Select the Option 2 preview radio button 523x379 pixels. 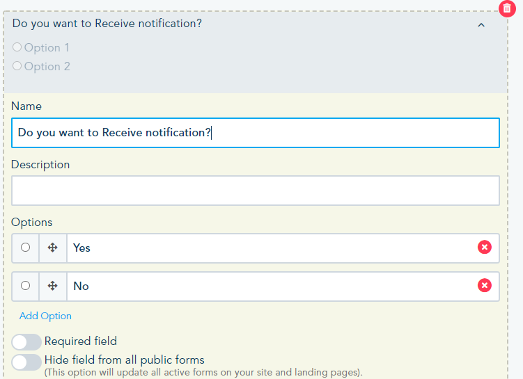click(17, 67)
